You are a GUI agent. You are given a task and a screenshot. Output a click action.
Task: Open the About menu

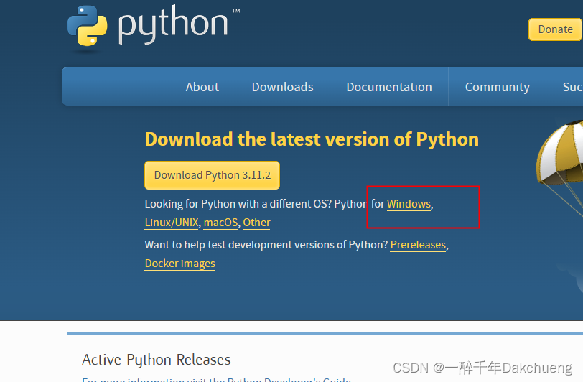point(202,87)
